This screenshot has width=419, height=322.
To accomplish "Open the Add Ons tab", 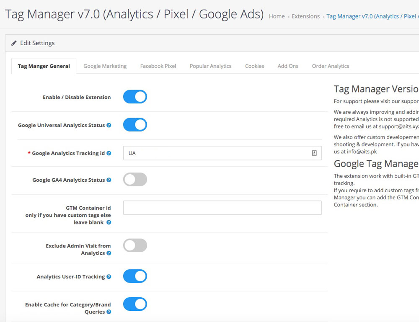I will (288, 66).
